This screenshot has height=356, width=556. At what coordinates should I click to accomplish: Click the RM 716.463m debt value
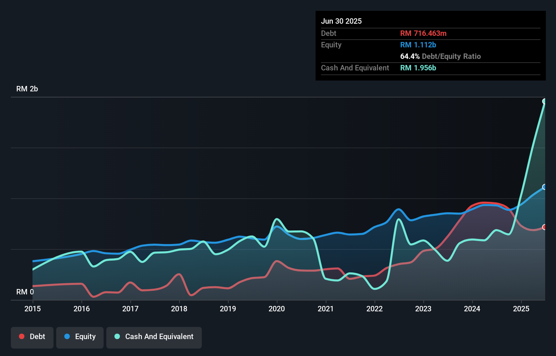coord(423,33)
